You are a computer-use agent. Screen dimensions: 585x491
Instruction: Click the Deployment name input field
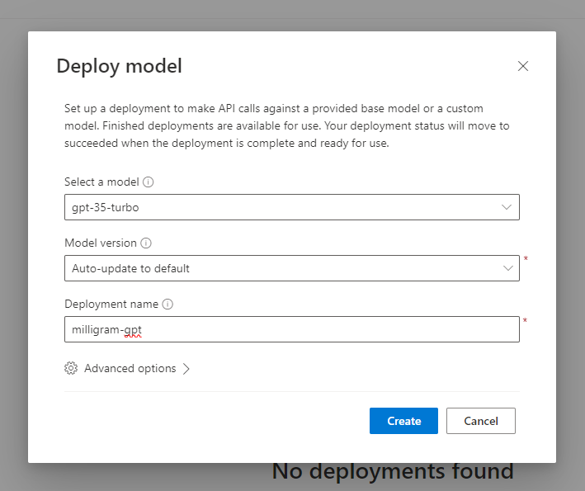292,329
